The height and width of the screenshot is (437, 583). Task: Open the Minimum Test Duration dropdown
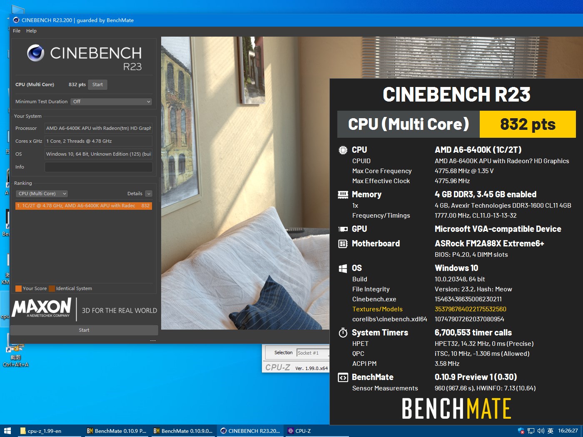coord(111,102)
